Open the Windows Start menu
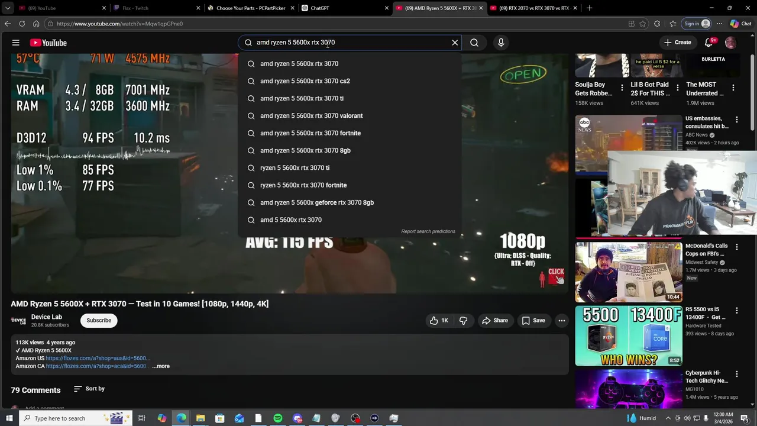This screenshot has height=426, width=757. click(x=9, y=418)
